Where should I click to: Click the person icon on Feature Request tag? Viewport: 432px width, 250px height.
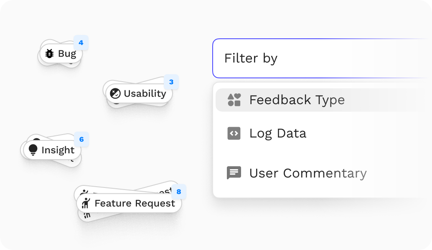[86, 203]
